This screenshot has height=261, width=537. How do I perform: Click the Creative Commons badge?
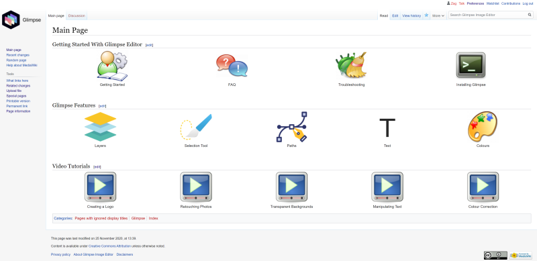[x=495, y=255]
